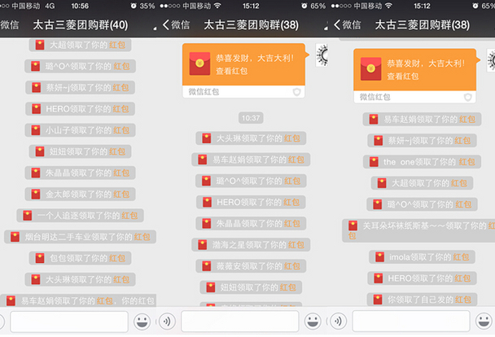The height and width of the screenshot is (337, 495).
Task: Tap the 10:37 timestamp label
Action: coord(252,118)
